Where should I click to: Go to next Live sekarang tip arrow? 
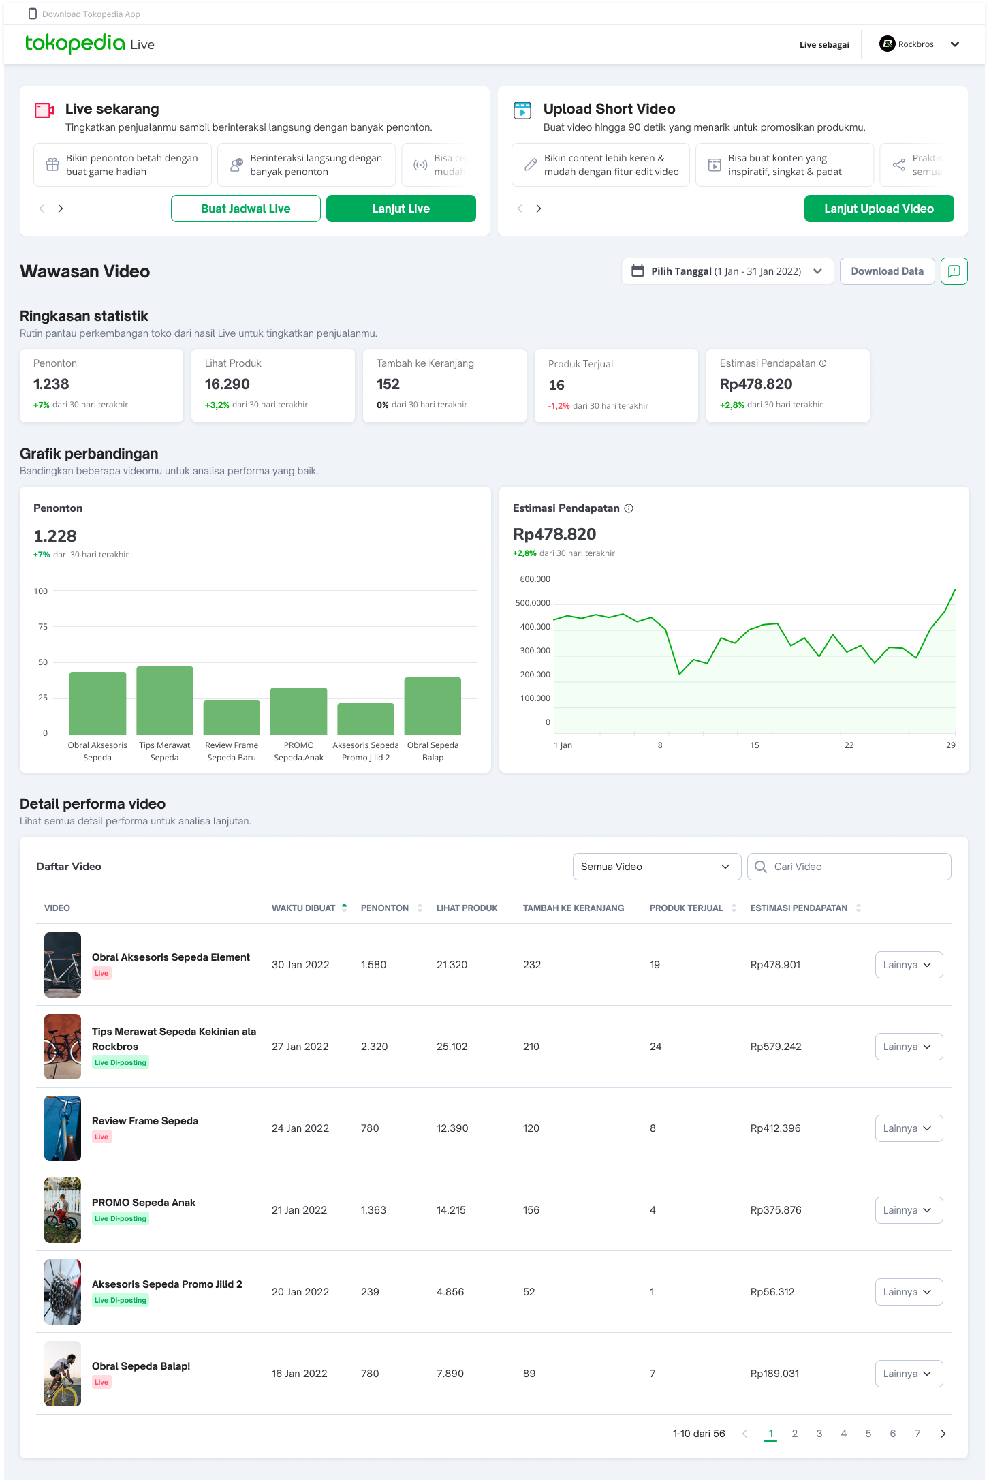[61, 209]
